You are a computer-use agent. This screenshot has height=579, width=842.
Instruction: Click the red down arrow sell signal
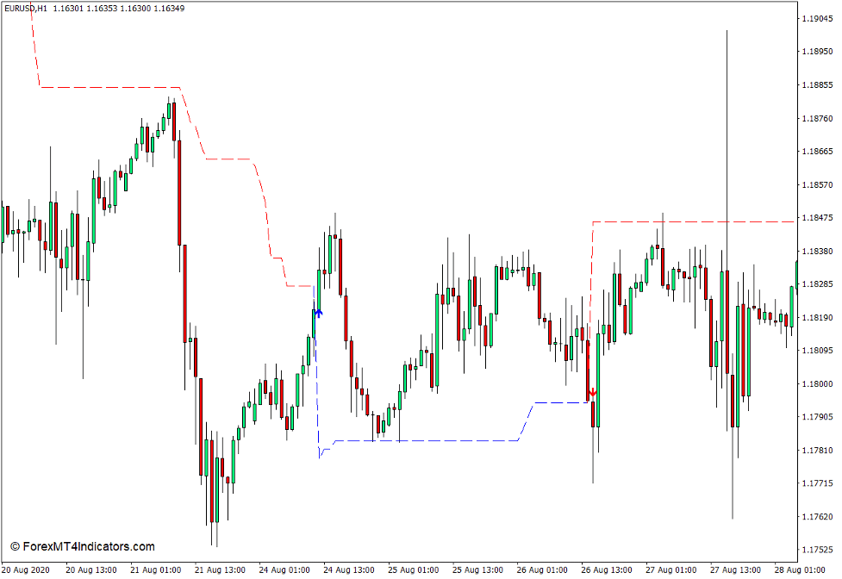[592, 393]
